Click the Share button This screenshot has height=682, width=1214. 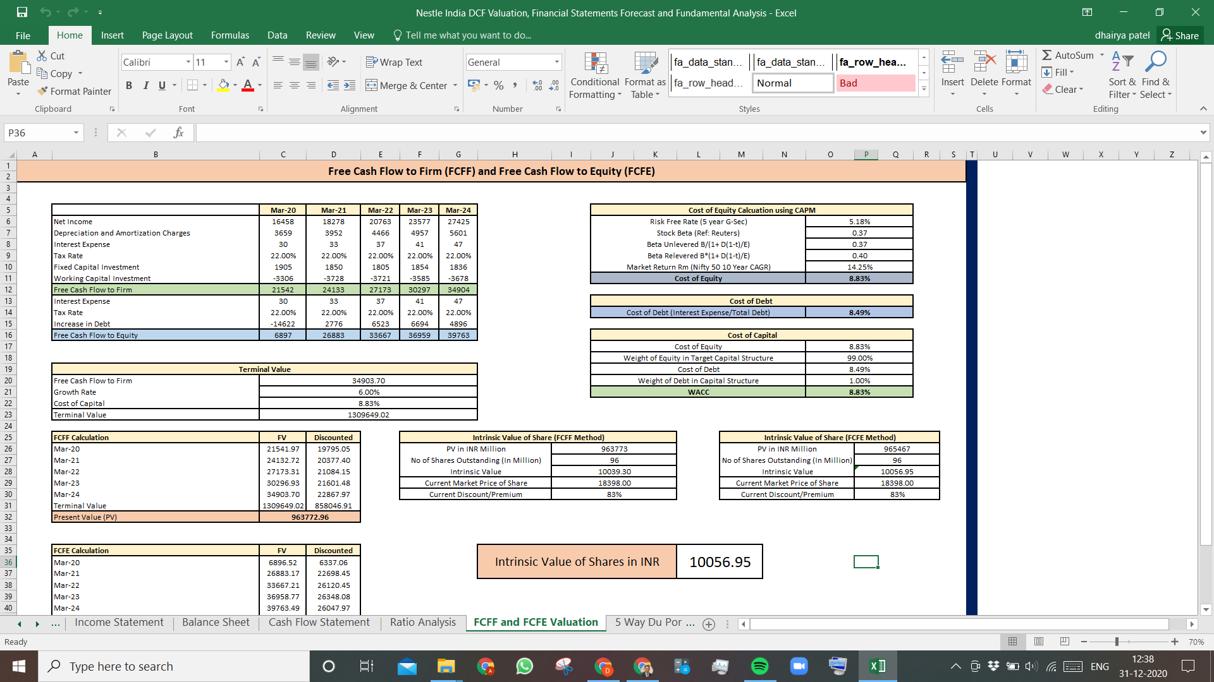[x=1180, y=35]
